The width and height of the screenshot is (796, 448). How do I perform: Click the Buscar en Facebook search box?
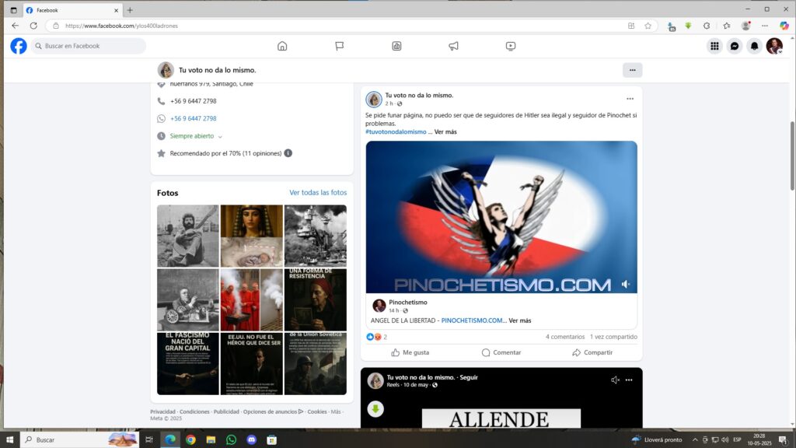pyautogui.click(x=89, y=46)
